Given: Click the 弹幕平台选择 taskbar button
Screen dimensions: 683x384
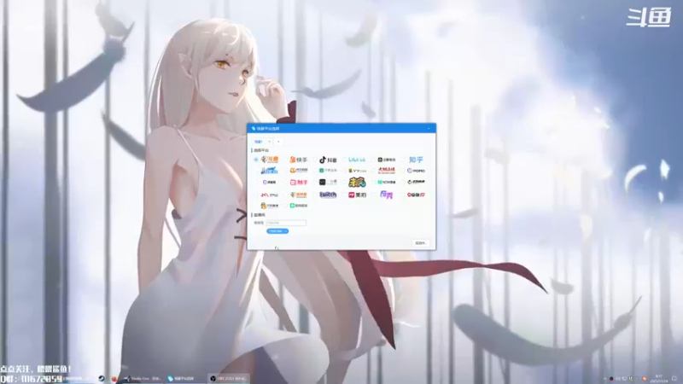Looking at the screenshot, I should coord(184,378).
